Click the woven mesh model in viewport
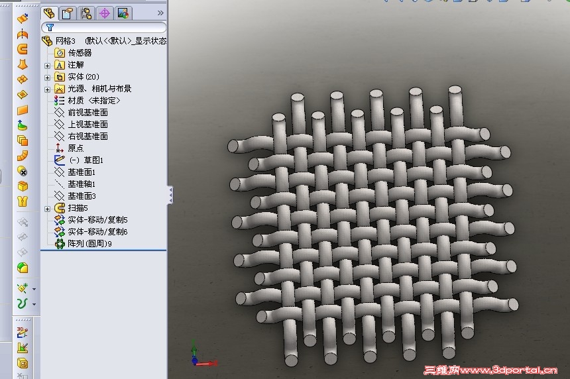 (372, 225)
